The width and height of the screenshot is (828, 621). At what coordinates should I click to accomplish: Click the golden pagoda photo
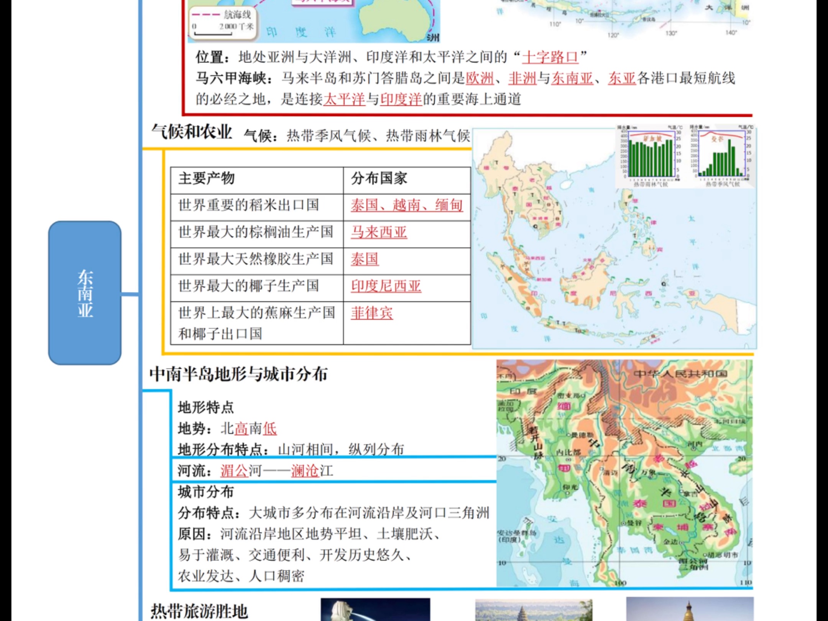690,609
